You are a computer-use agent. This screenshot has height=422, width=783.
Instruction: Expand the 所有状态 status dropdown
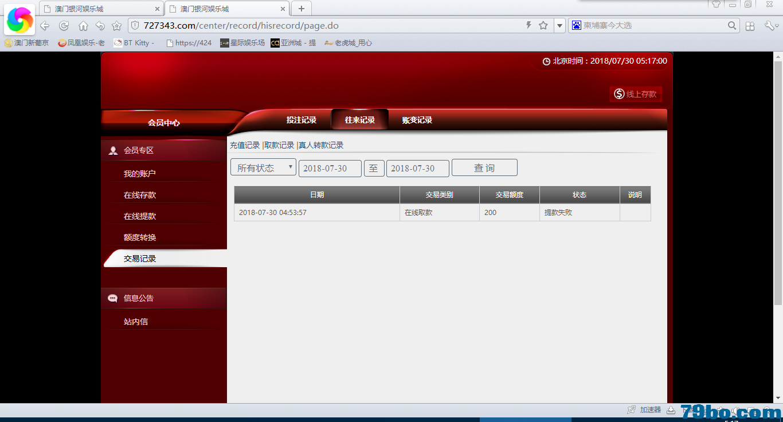point(263,167)
